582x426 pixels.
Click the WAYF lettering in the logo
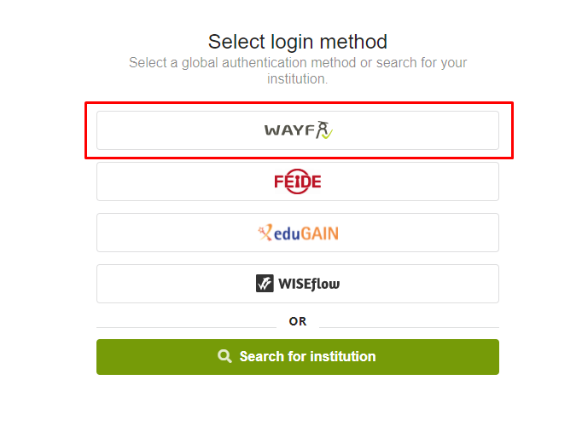288,131
